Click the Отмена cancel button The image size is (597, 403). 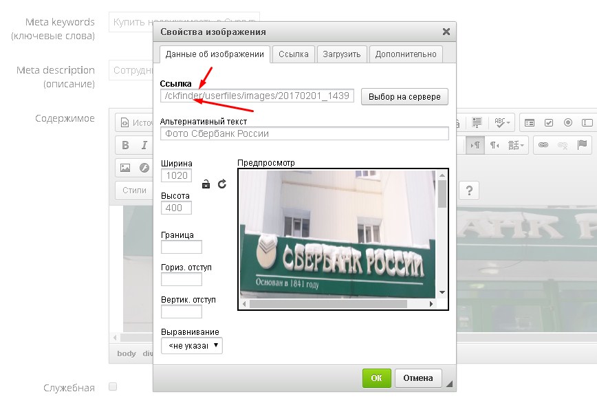418,378
